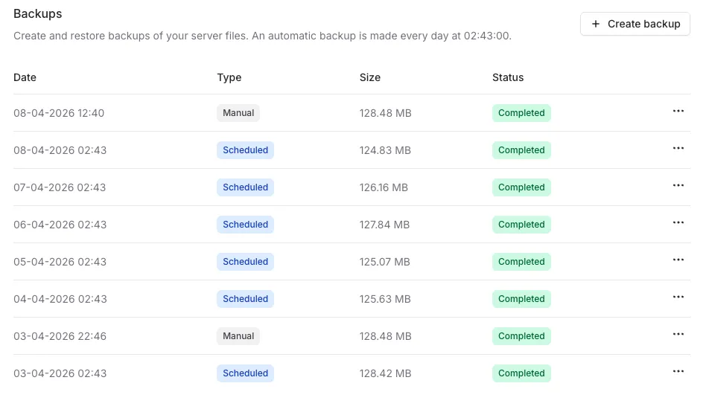The image size is (706, 418).
Task: Click the Date column header
Action: tap(25, 77)
